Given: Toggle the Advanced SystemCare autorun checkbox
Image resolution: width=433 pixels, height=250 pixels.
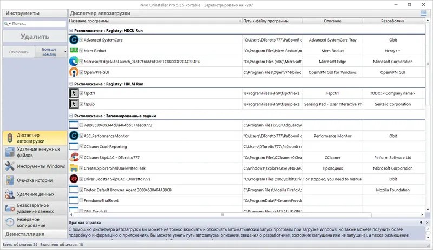Looking at the screenshot, I should (81, 40).
